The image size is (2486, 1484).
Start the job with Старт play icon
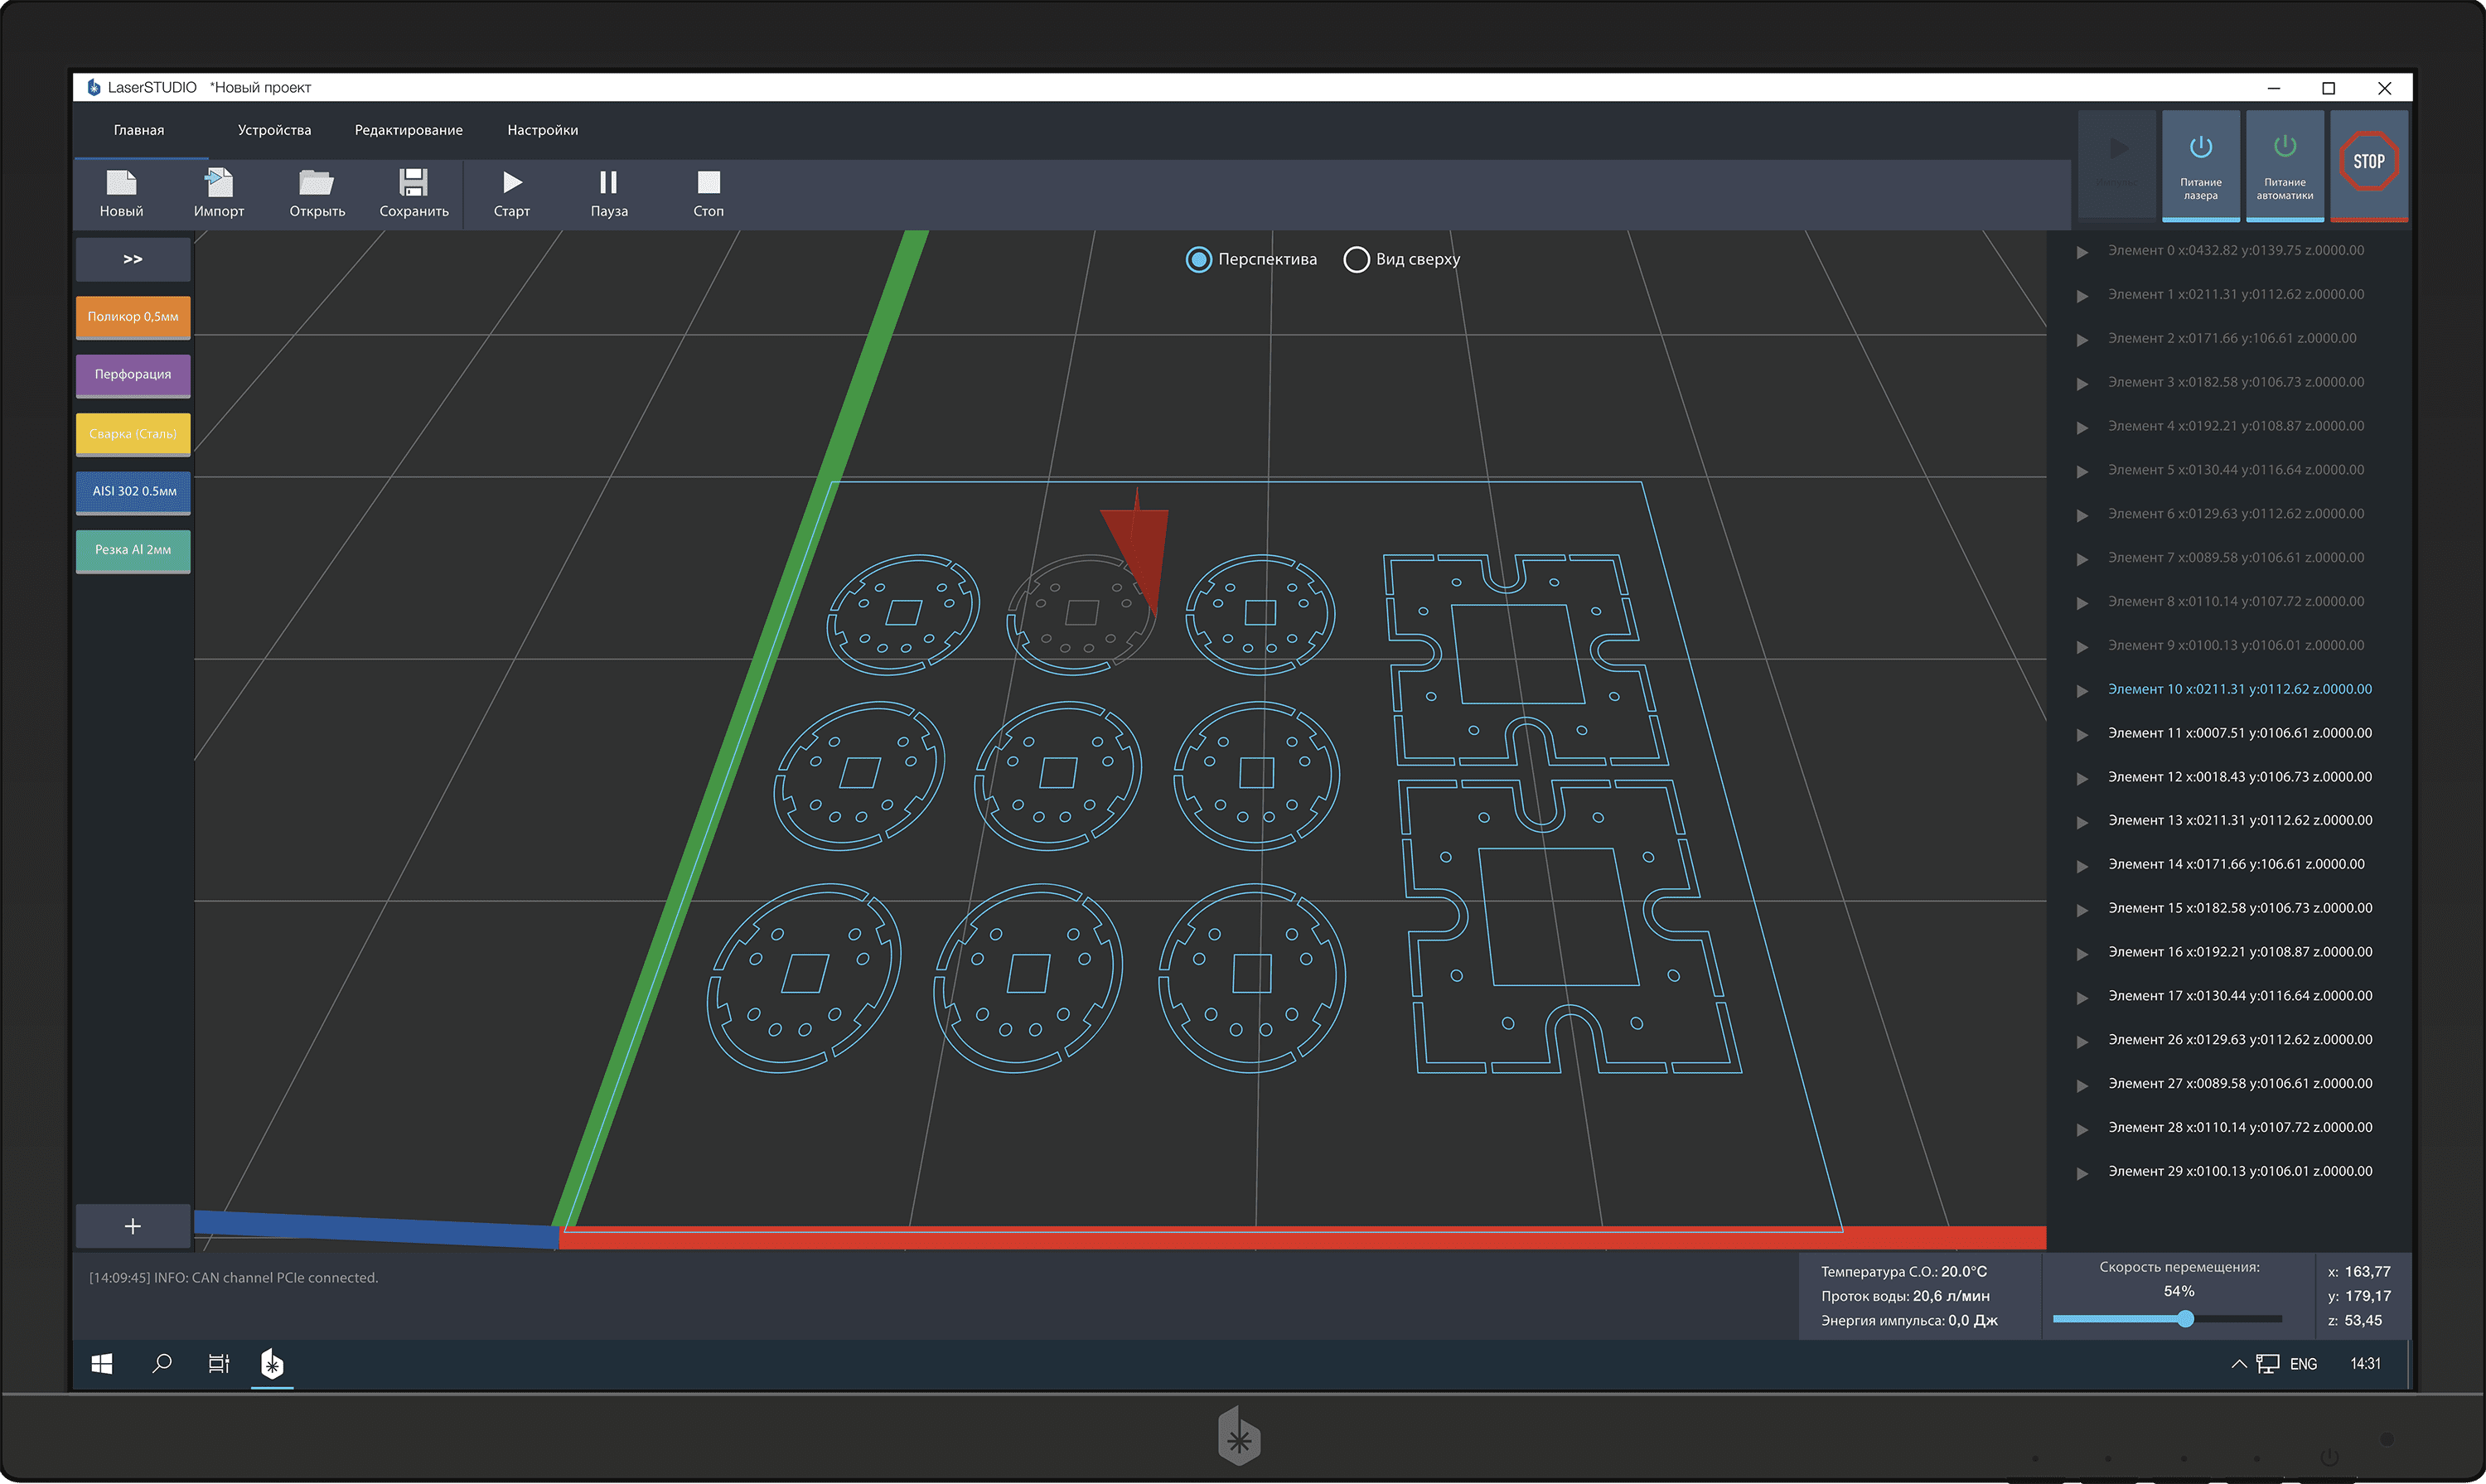(x=512, y=182)
